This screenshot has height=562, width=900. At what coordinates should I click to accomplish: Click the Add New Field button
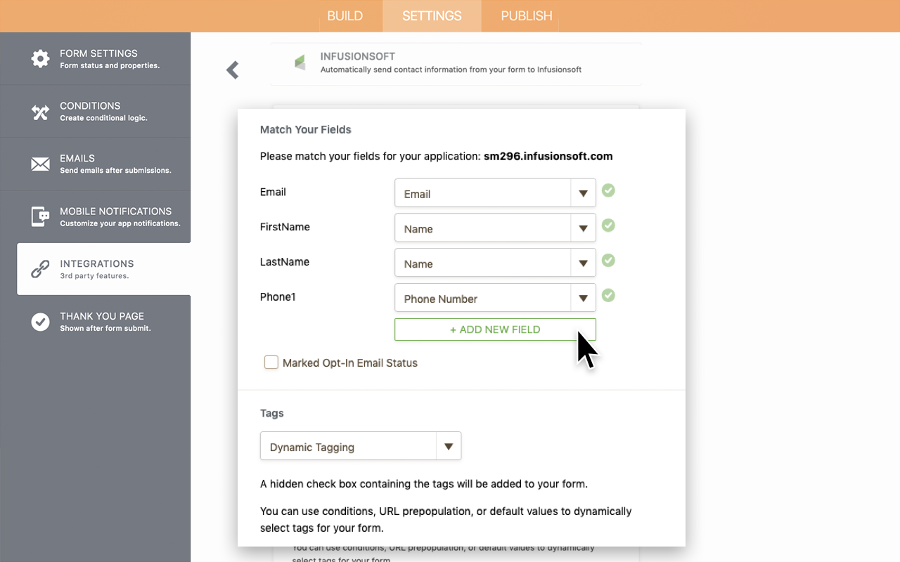[x=495, y=329]
